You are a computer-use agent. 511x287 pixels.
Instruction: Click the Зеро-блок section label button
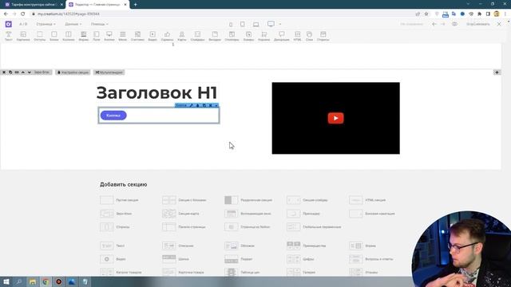[x=42, y=73]
